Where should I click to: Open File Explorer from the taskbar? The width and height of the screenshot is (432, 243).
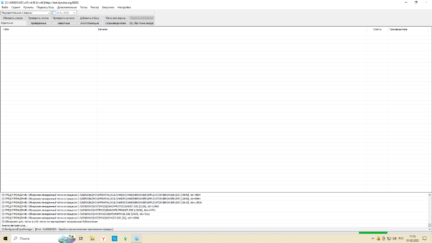pos(92,238)
